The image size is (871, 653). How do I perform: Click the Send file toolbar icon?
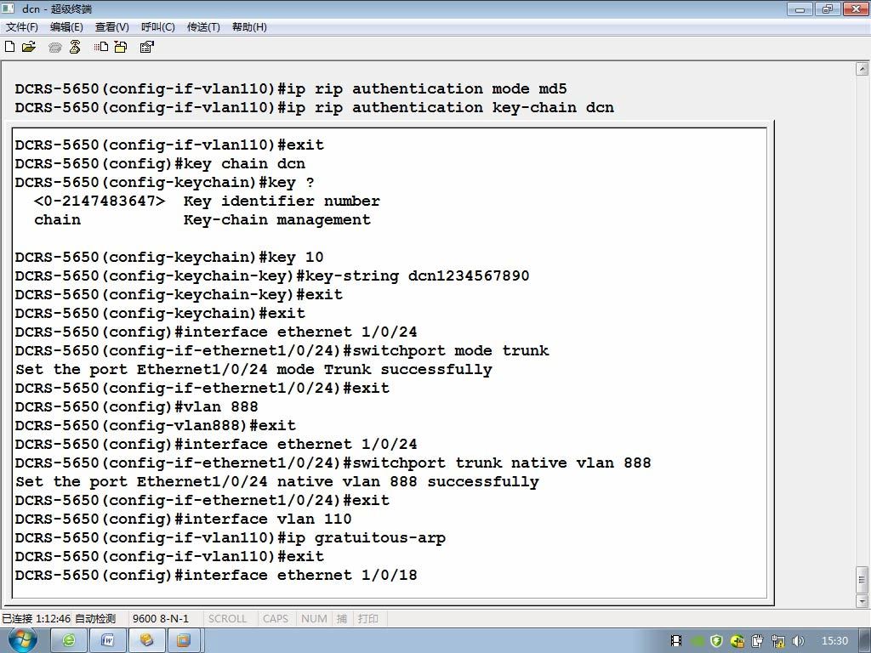pos(101,48)
